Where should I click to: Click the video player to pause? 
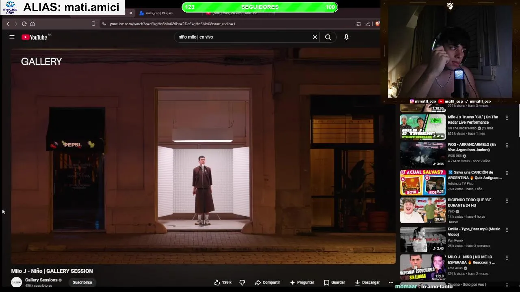(x=203, y=156)
